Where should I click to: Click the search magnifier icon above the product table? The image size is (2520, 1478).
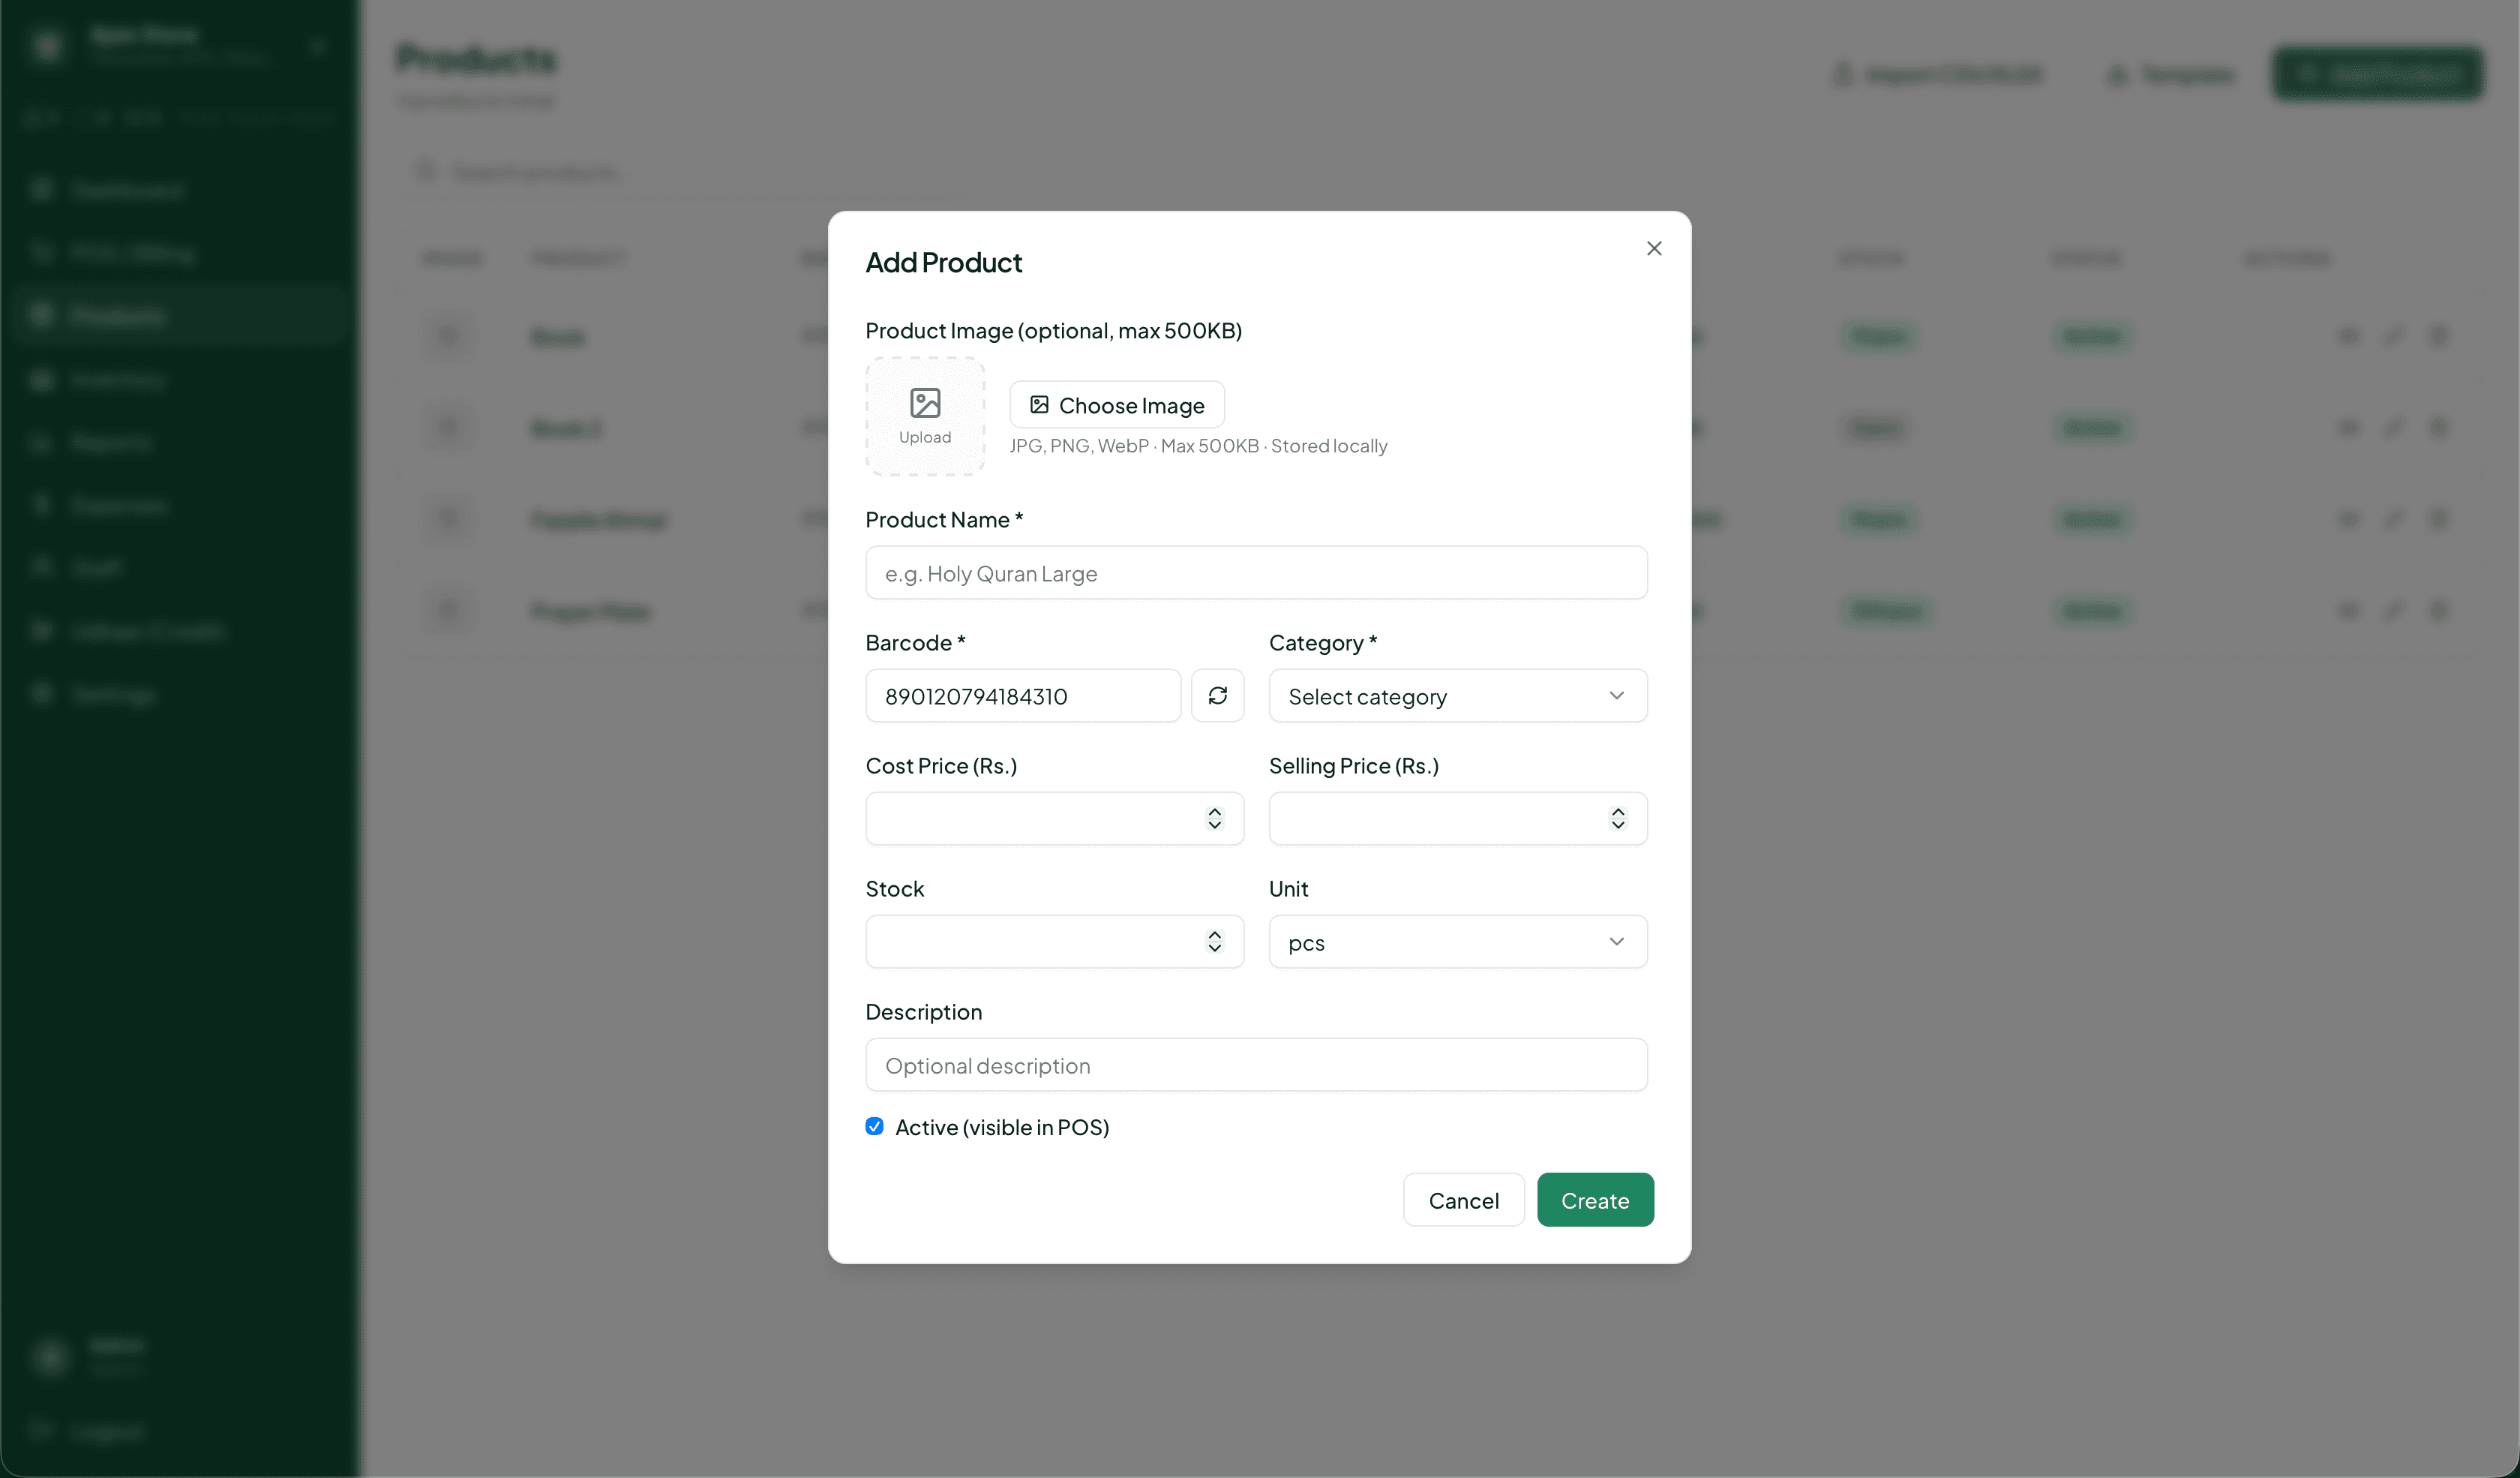tap(426, 171)
